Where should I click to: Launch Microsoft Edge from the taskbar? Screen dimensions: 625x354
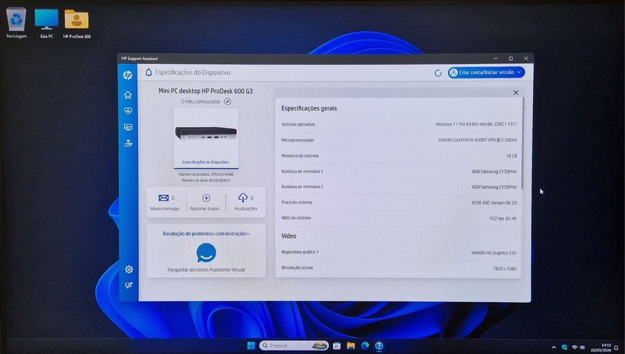[x=365, y=346]
